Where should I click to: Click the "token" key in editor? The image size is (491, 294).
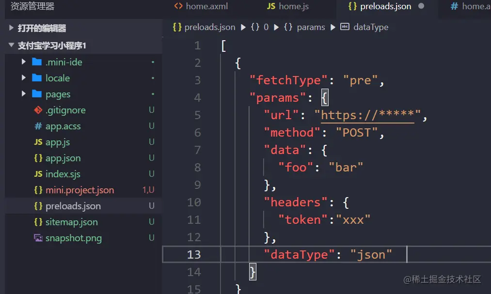pyautogui.click(x=303, y=220)
